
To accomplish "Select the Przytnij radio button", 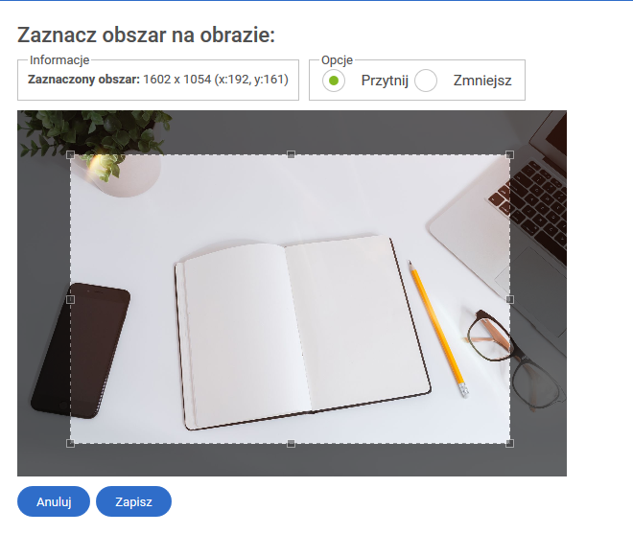I will pyautogui.click(x=334, y=81).
